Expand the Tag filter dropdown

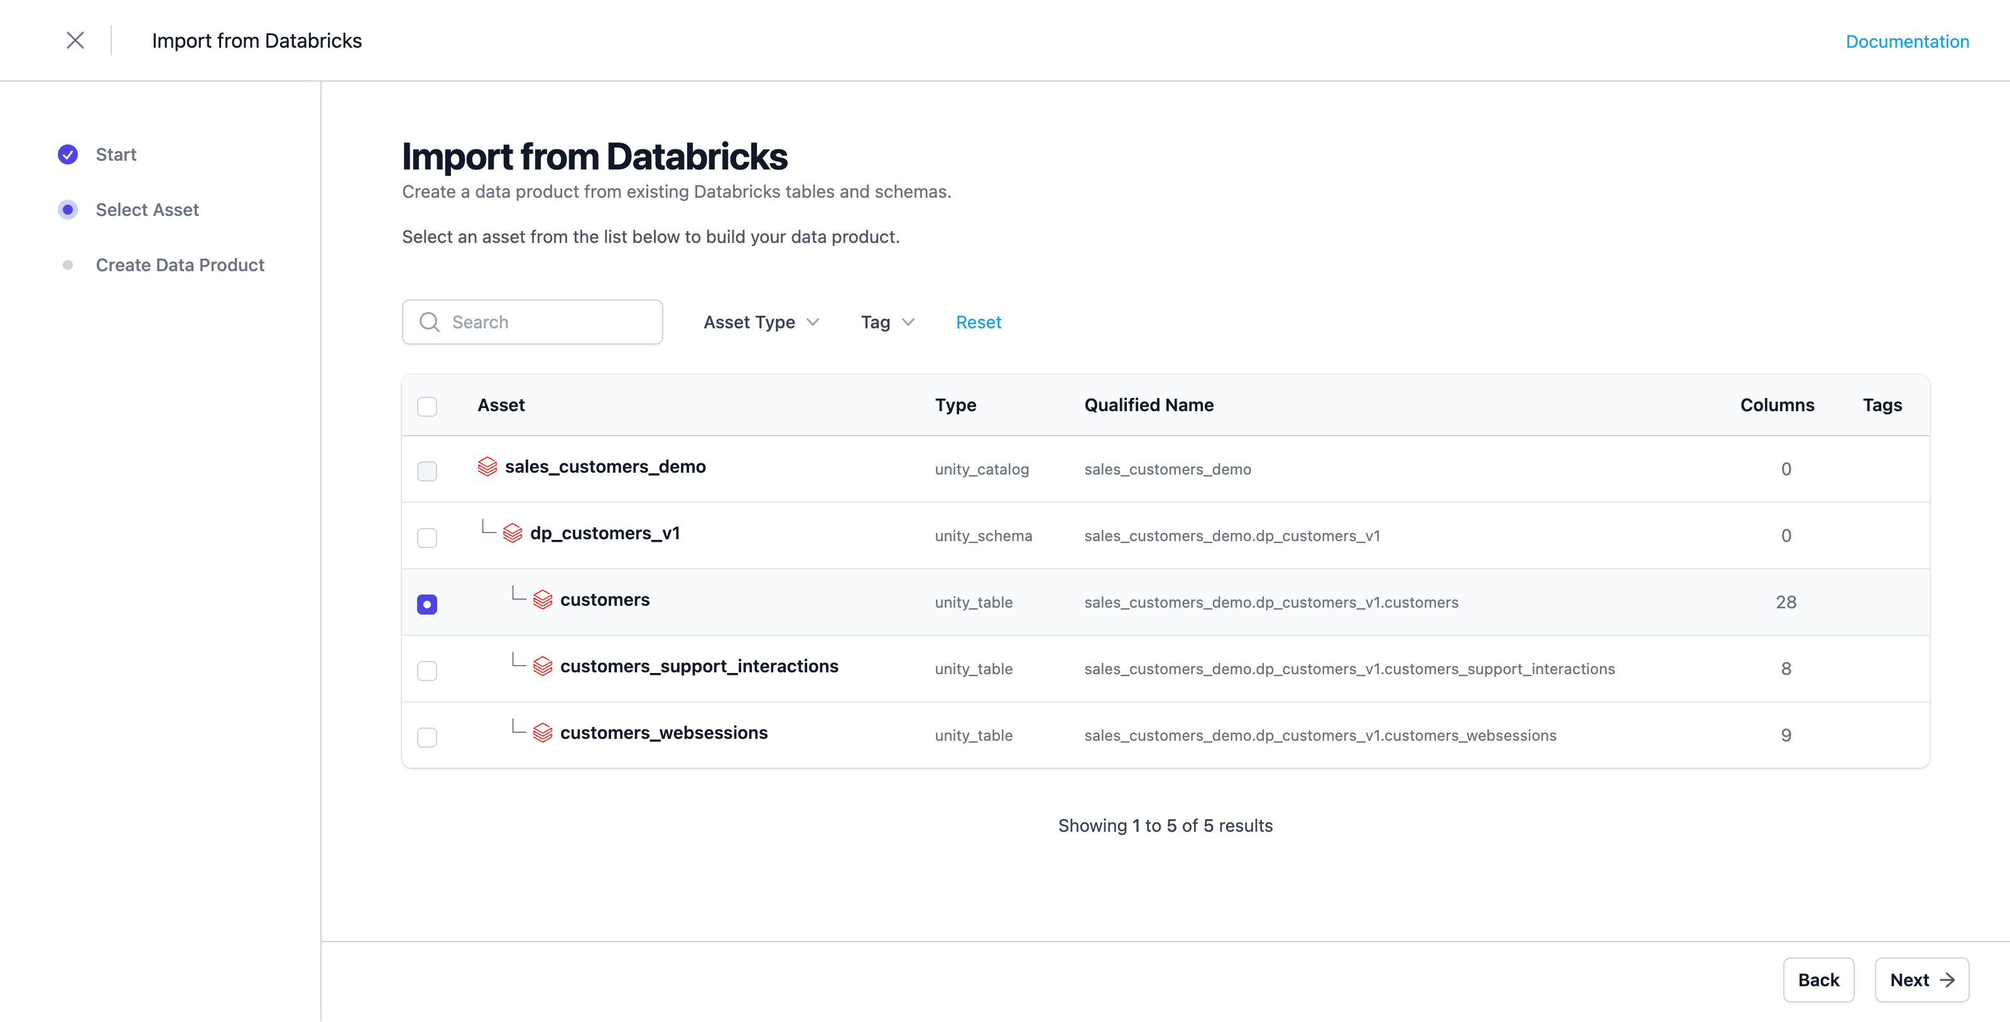pos(887,322)
